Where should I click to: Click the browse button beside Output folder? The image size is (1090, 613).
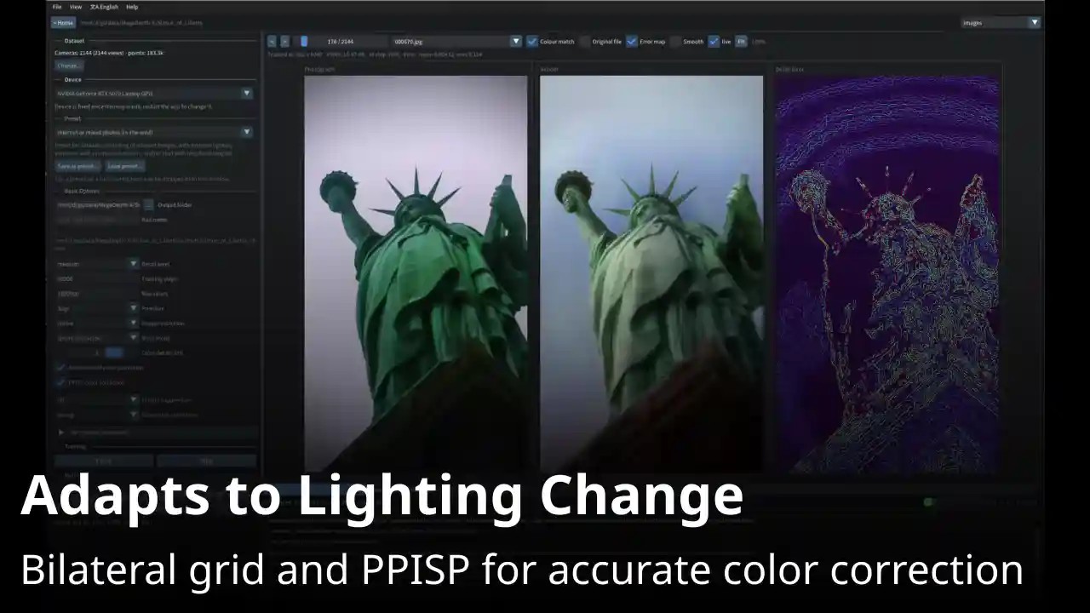(x=149, y=205)
